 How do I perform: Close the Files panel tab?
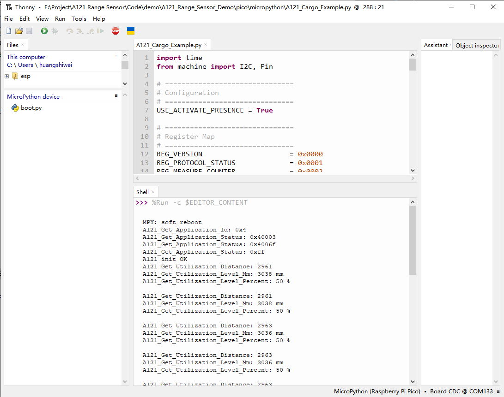tap(23, 45)
